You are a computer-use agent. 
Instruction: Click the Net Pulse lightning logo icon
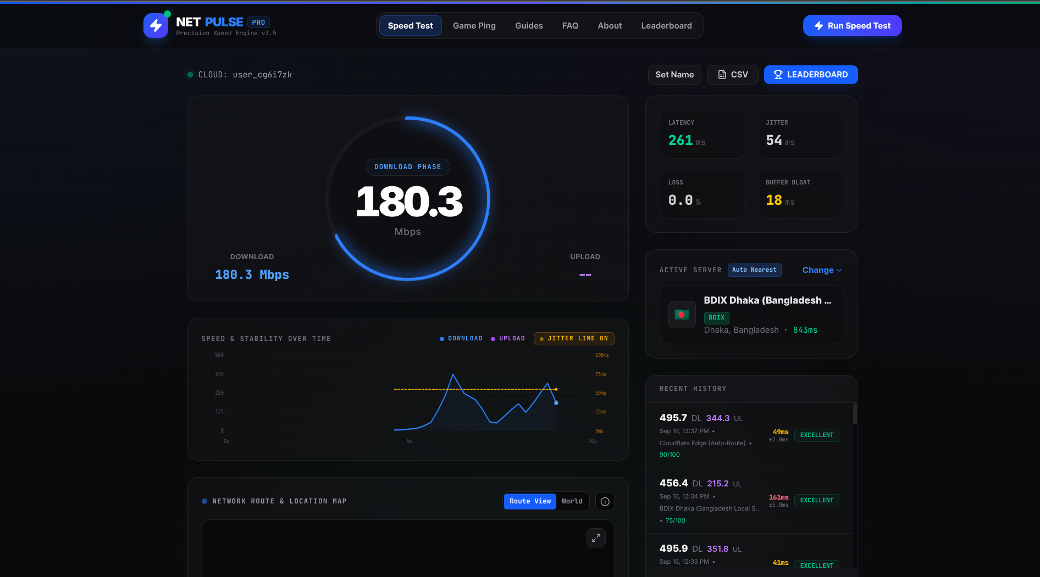(x=156, y=25)
